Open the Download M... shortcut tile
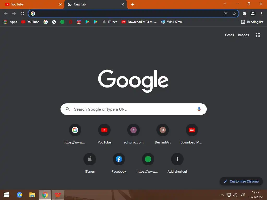Viewport: 267px width, 200px height. (192, 134)
